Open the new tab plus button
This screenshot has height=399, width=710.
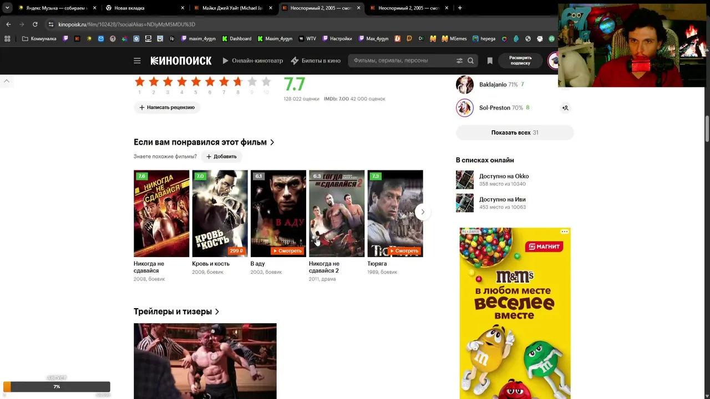pyautogui.click(x=460, y=8)
